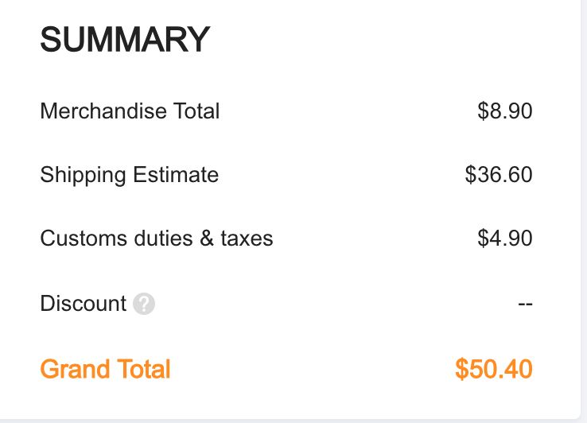This screenshot has height=423, width=587.
Task: Click the $8.90 merchandise amount
Action: click(x=504, y=111)
